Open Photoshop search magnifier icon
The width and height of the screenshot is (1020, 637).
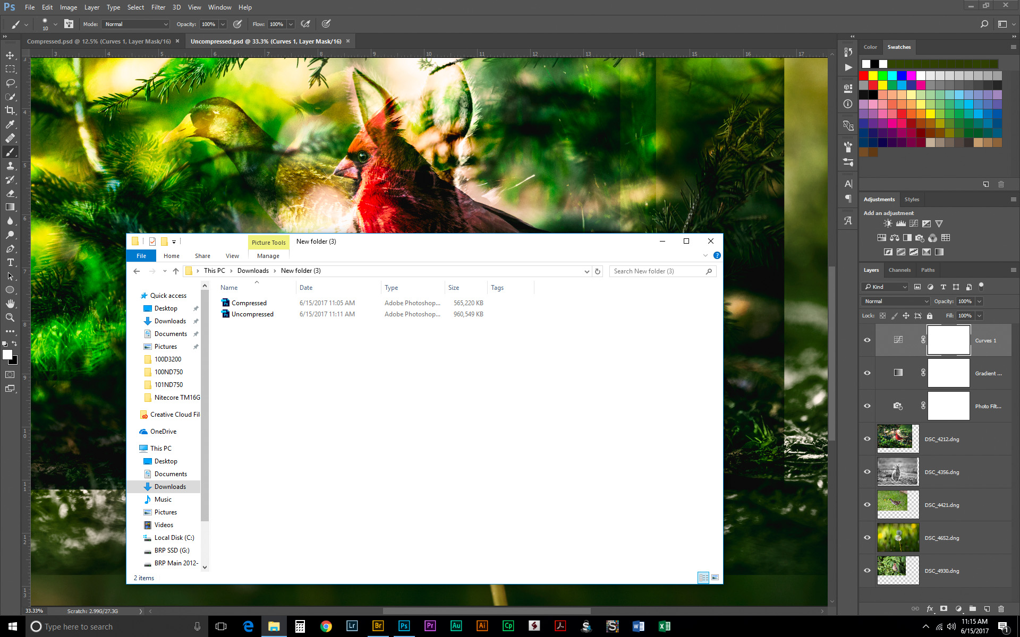tap(984, 24)
